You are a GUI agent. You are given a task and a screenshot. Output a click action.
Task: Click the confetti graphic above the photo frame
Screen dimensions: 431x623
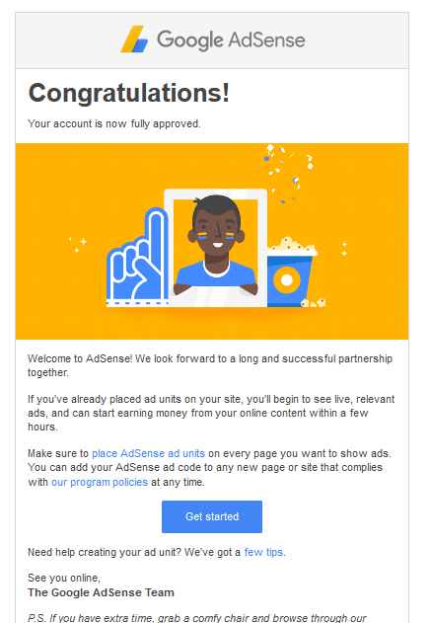click(289, 172)
